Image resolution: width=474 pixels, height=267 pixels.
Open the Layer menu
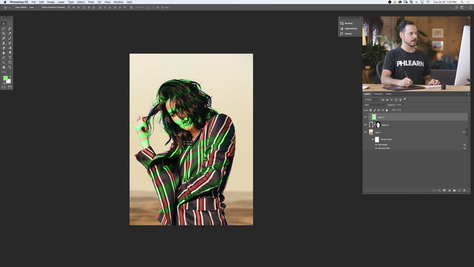[x=61, y=2]
